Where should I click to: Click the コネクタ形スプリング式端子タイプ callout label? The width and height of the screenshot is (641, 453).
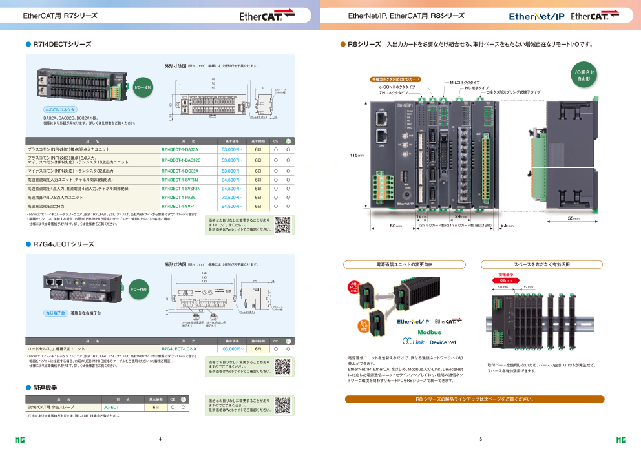[513, 92]
